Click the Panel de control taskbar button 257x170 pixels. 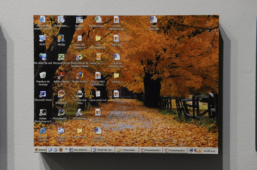(x=103, y=150)
